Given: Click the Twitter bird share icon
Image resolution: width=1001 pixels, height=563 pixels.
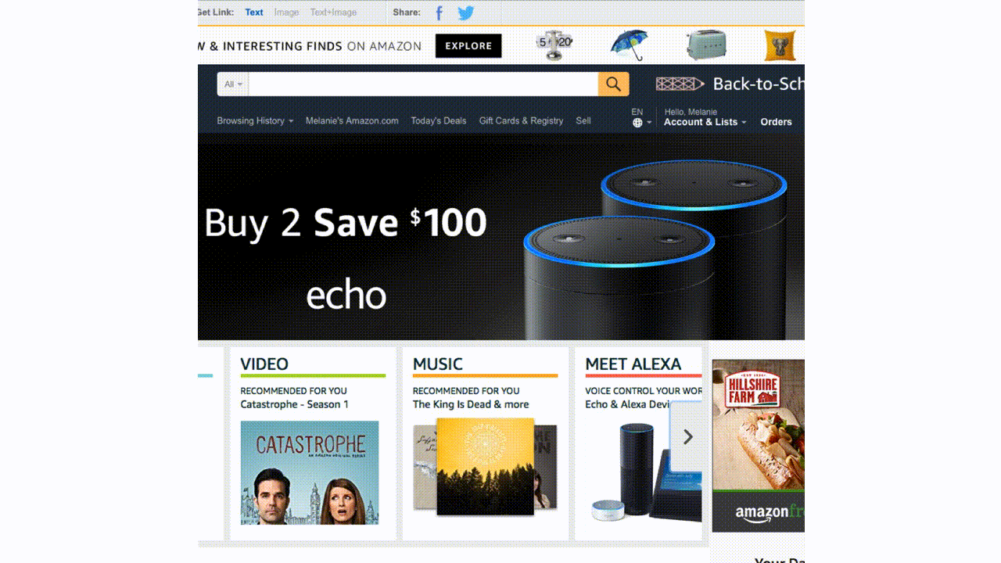Looking at the screenshot, I should [466, 13].
